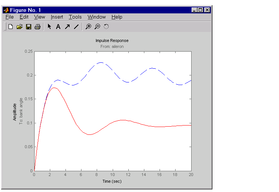
Task: Select the Add Text 'A' tool
Action: 58,27
